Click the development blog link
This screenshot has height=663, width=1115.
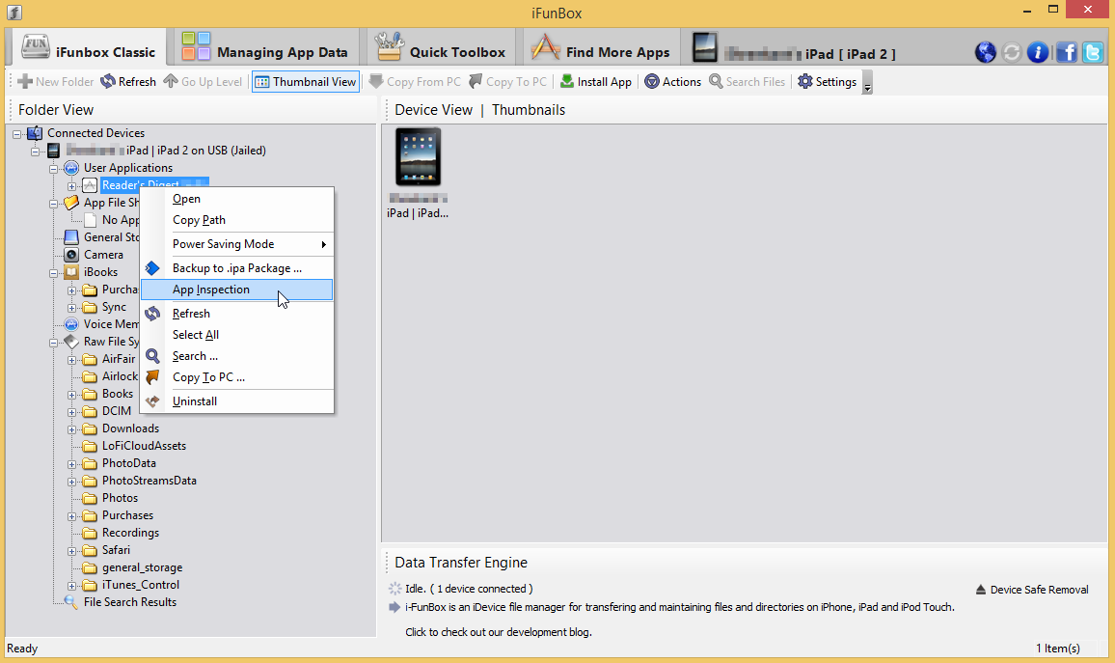(x=499, y=632)
